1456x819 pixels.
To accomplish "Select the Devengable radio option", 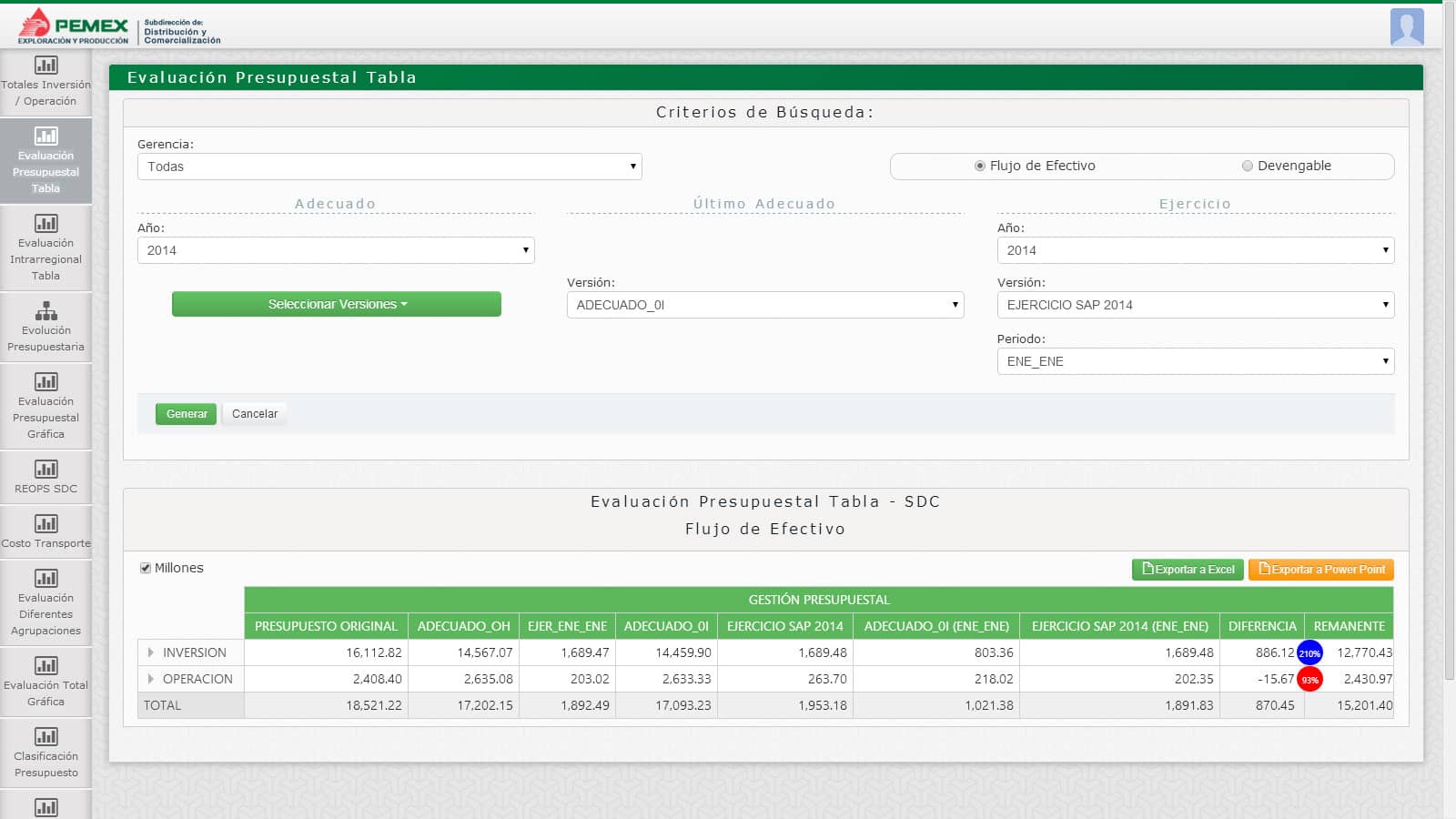I will coord(1248,166).
